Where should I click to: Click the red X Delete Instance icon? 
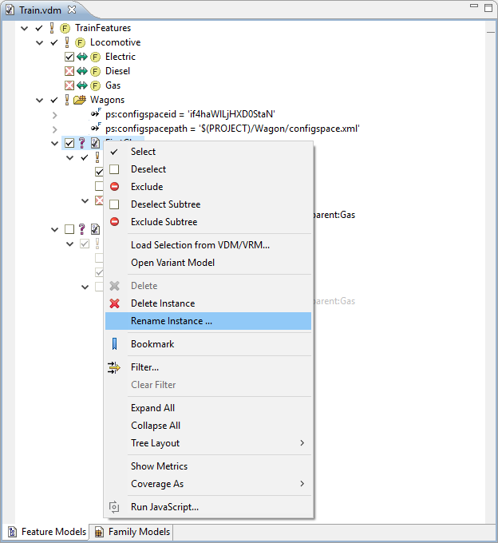(114, 303)
